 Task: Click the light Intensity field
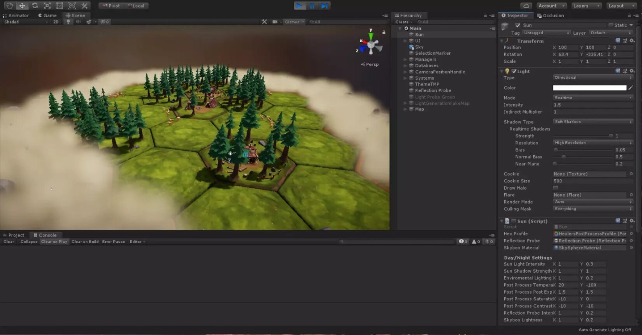(x=592, y=105)
